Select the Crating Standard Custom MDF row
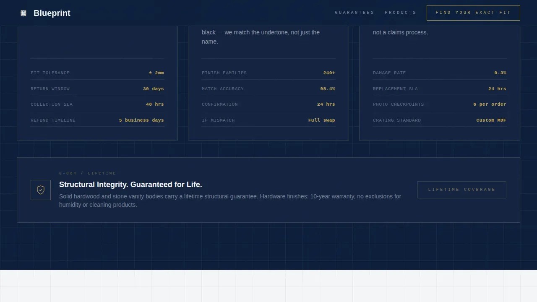This screenshot has height=302, width=537. pyautogui.click(x=440, y=120)
